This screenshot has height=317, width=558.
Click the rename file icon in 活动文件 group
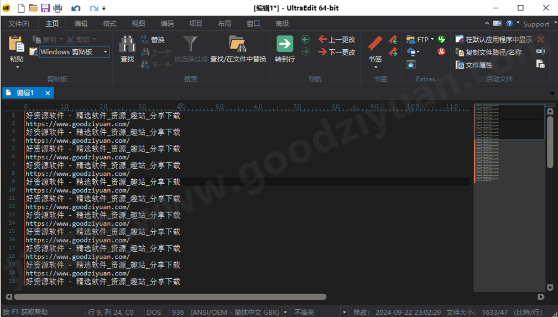click(x=540, y=51)
